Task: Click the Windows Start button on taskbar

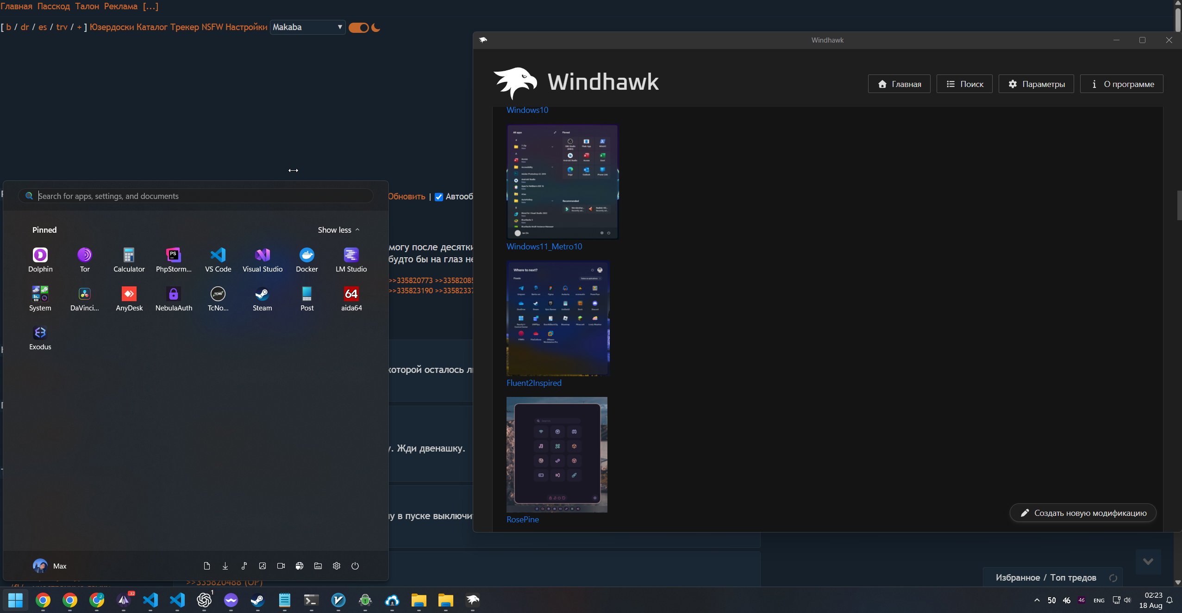Action: [x=16, y=600]
